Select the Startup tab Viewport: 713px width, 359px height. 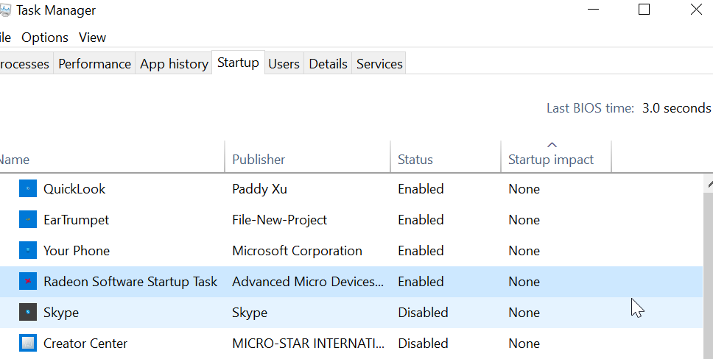click(238, 63)
